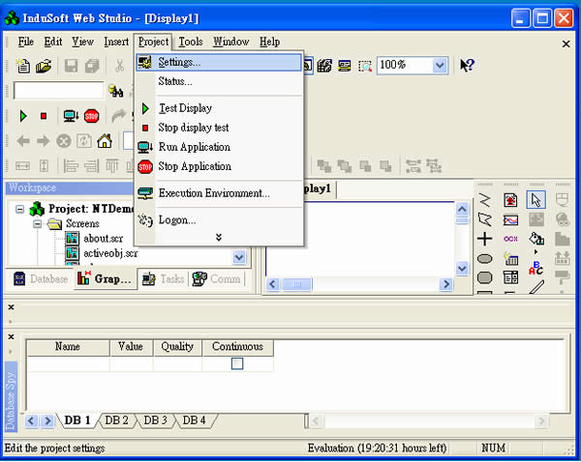
Task: Toggle the Continuous checkbox in Database Spy
Action: click(x=237, y=363)
